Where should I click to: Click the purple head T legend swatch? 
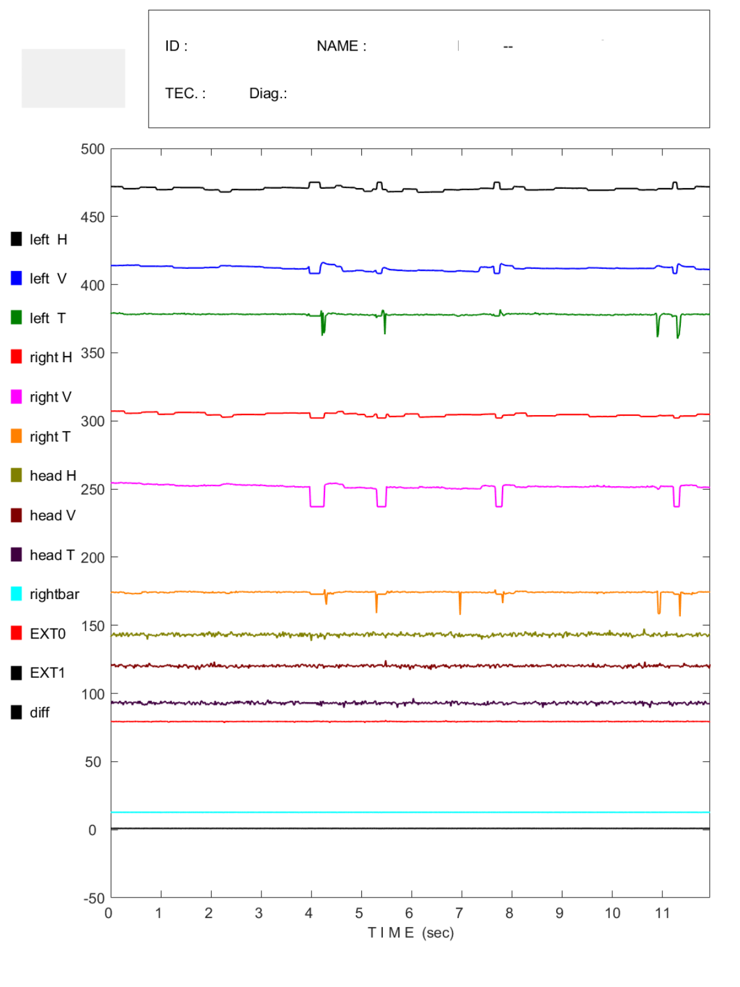tap(17, 555)
